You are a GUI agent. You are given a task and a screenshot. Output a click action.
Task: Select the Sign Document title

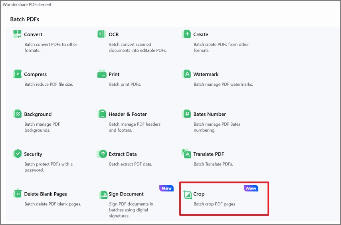tap(126, 194)
